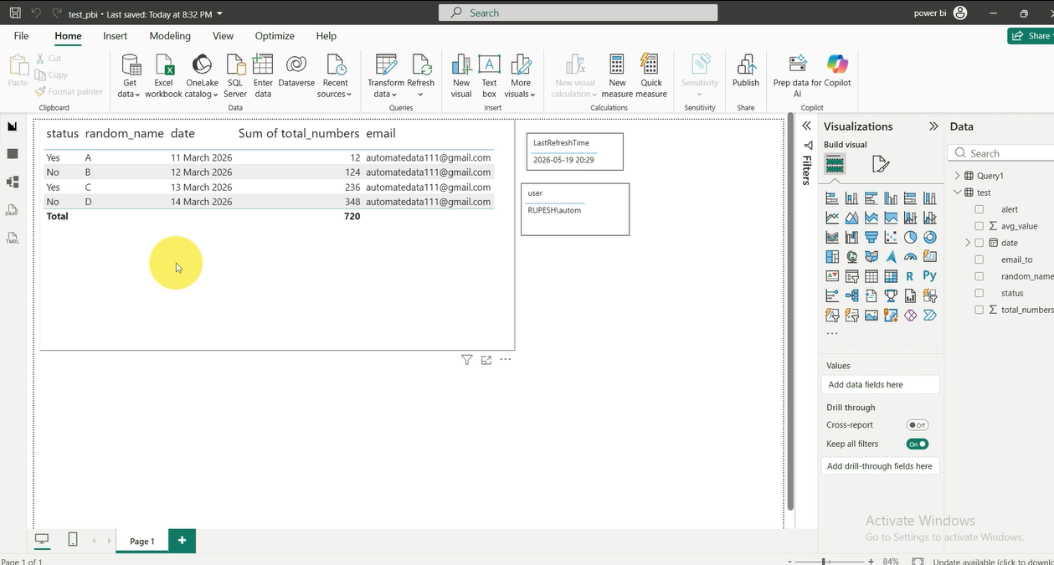This screenshot has width=1054, height=565.
Task: Switch to the Insert ribbon tab
Action: point(116,36)
